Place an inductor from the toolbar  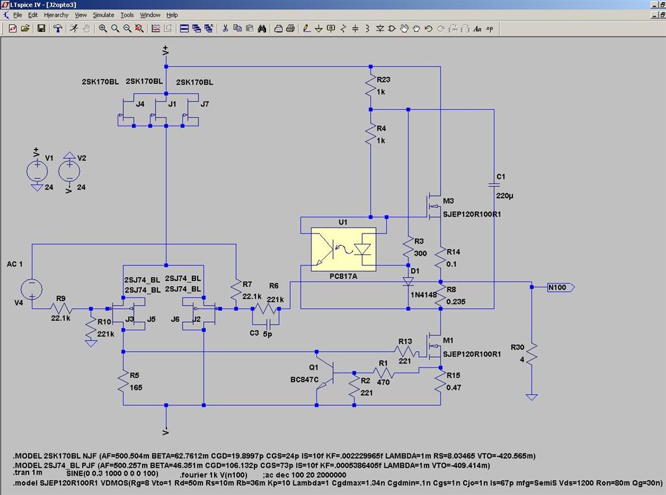click(x=367, y=29)
